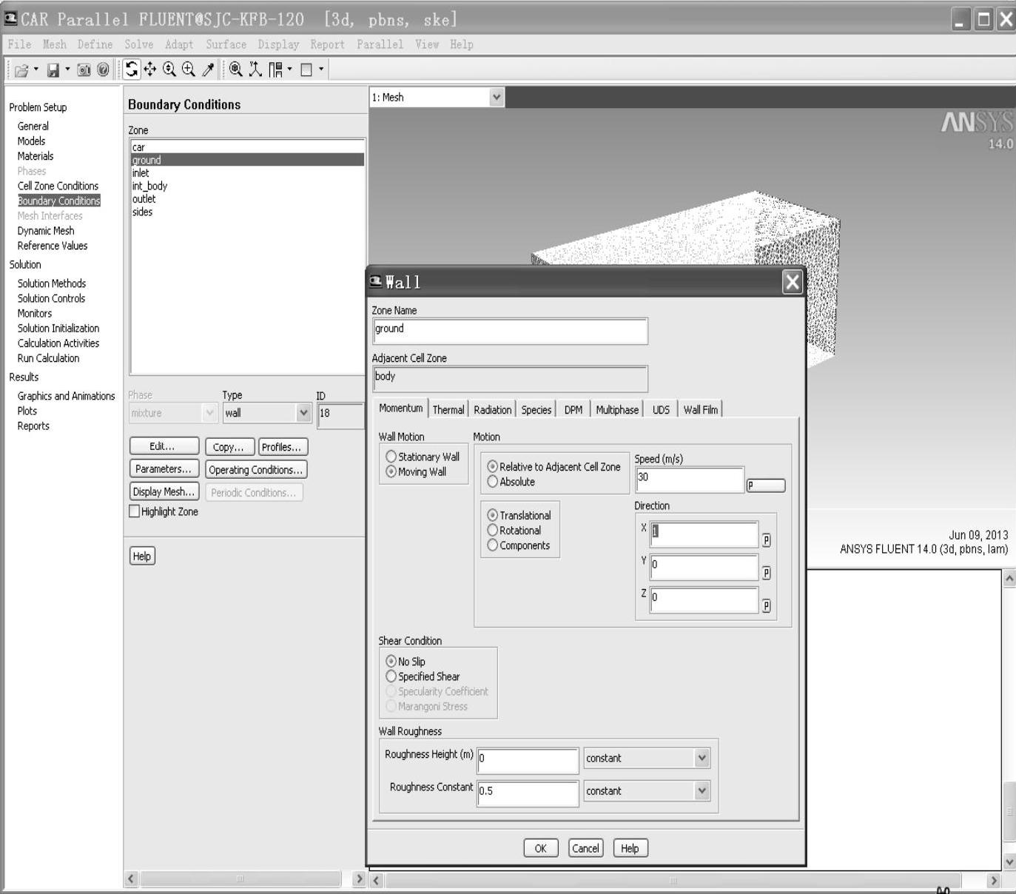Select the Stationary Wall radio button
This screenshot has width=1016, height=894.
click(391, 457)
